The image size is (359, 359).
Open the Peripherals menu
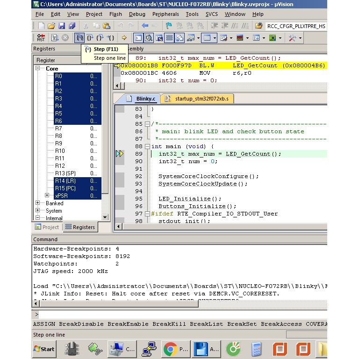[165, 14]
